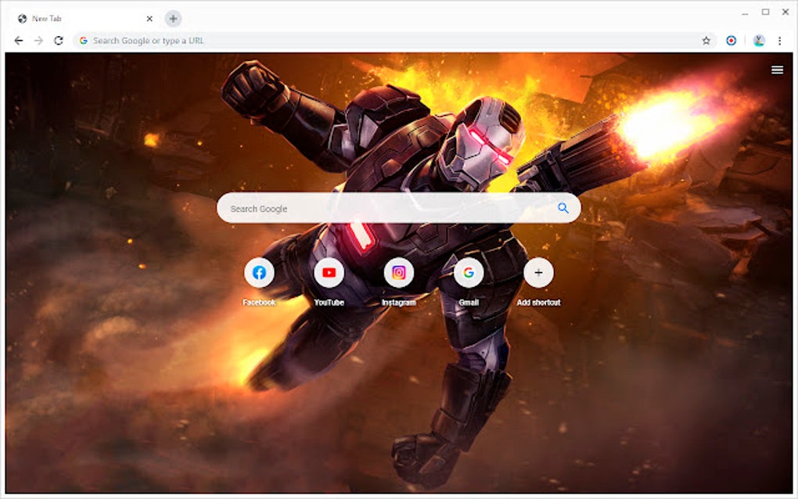
Task: Click the Google logo in the address bar
Action: pos(82,39)
